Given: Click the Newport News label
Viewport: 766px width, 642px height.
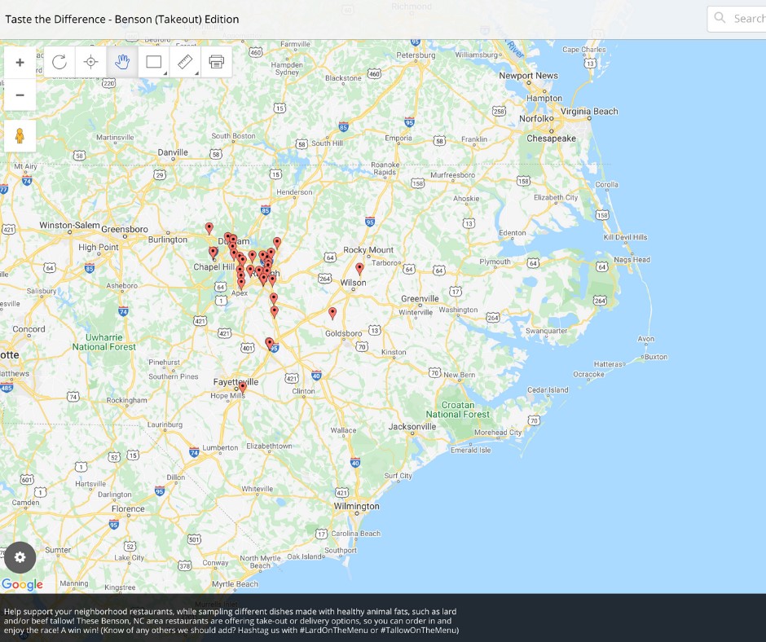Looking at the screenshot, I should 528,76.
